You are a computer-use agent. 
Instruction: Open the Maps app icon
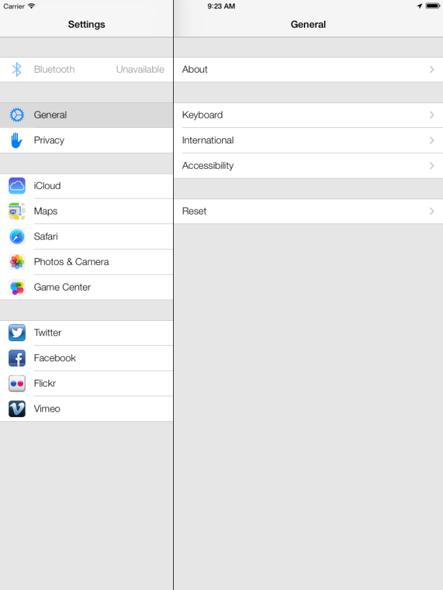click(x=17, y=211)
